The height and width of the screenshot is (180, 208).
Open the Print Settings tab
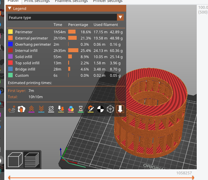(37, 1)
